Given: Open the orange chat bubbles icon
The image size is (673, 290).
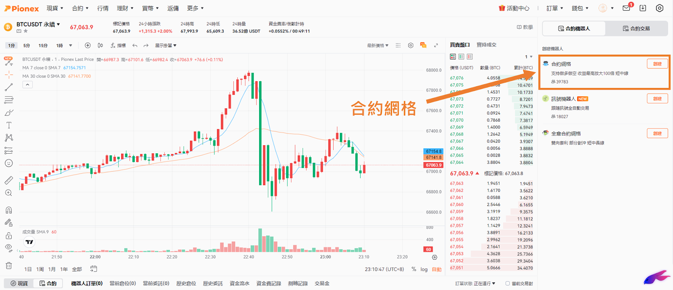Looking at the screenshot, I should [423, 45].
